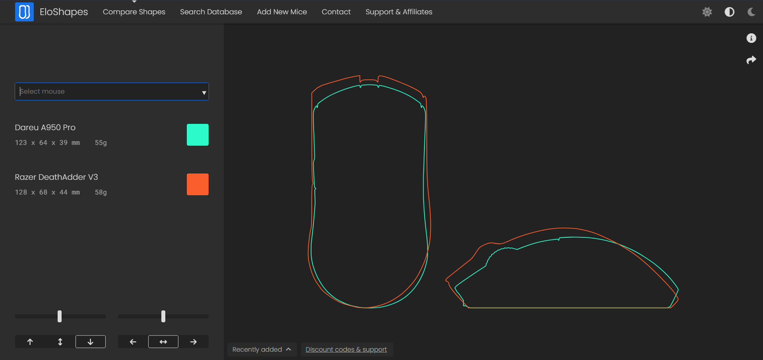
Task: Open the Compare Shapes menu item
Action: (x=134, y=12)
